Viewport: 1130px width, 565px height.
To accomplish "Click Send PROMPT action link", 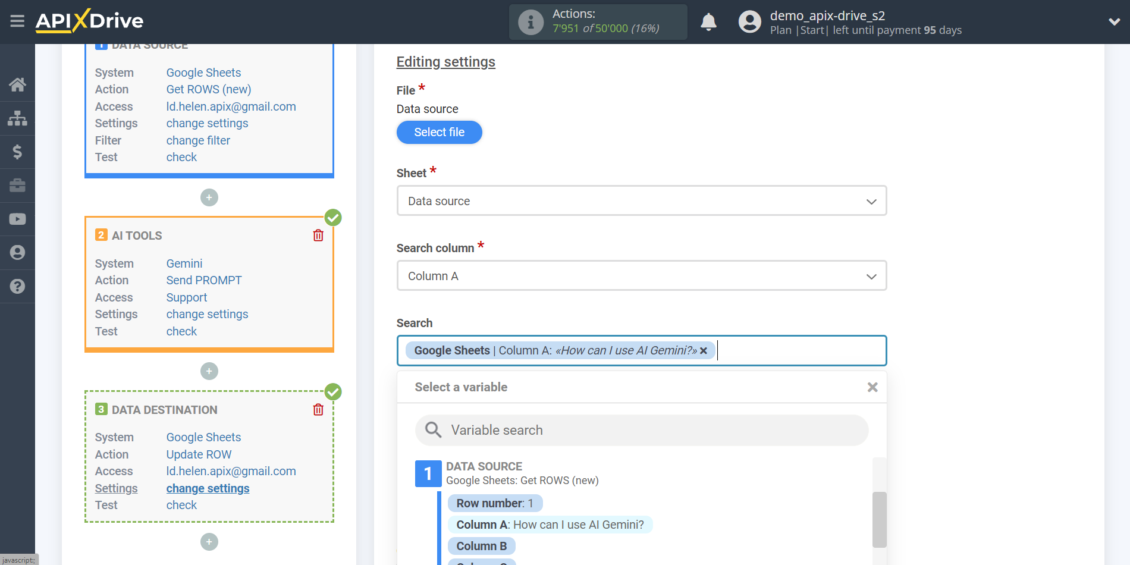I will coord(204,280).
